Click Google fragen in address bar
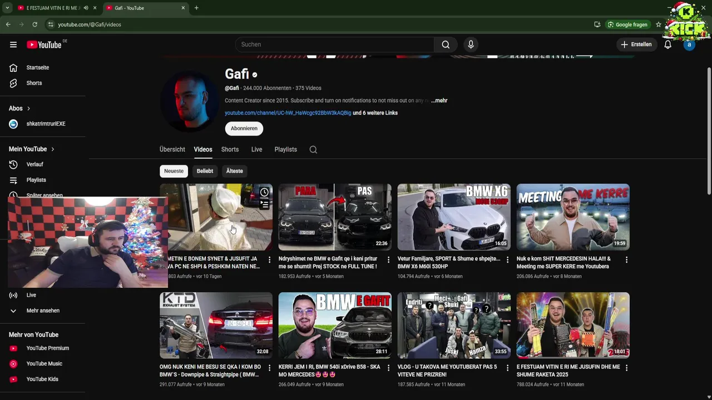 (x=627, y=24)
